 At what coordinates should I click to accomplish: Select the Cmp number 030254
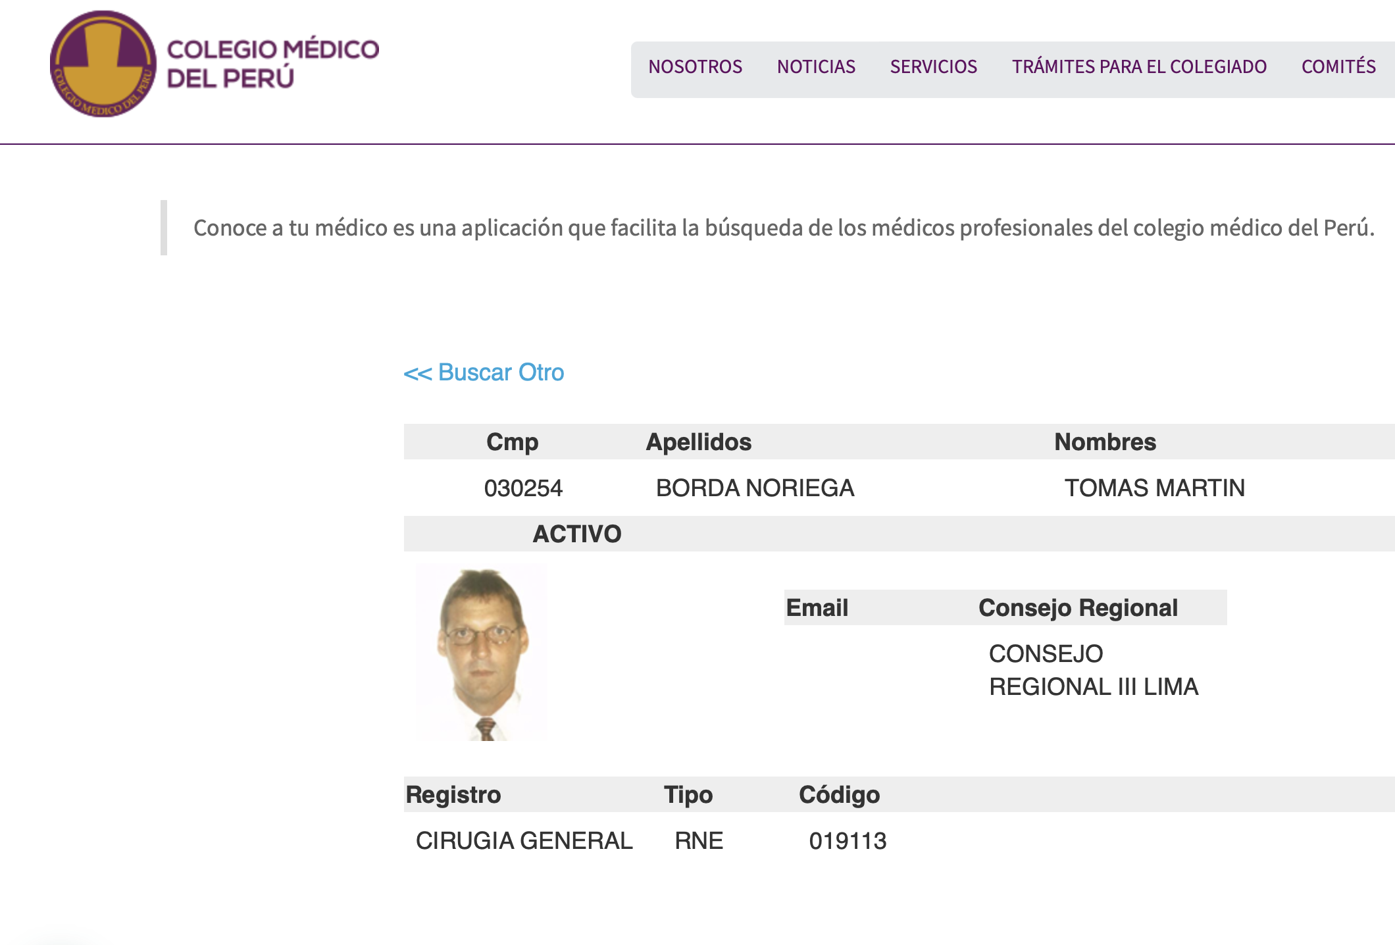click(x=523, y=488)
